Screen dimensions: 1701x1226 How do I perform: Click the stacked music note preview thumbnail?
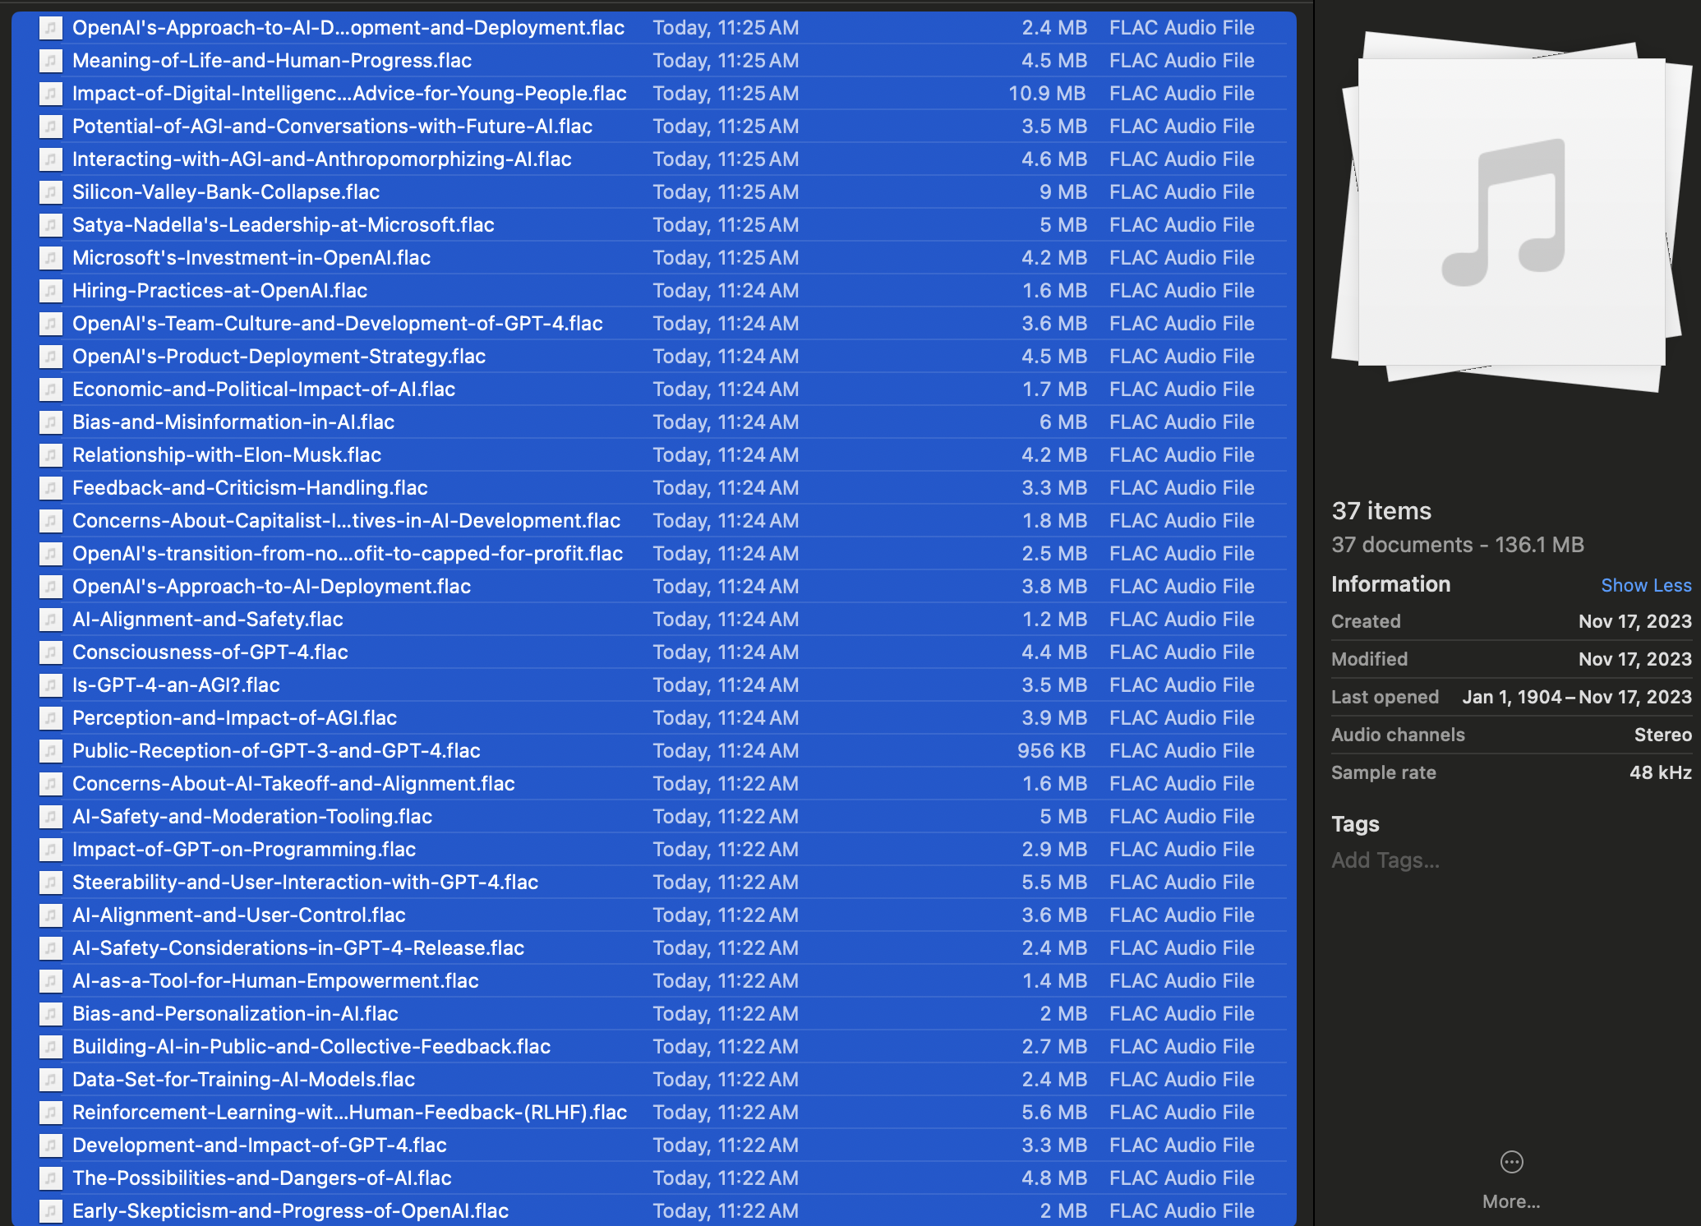pyautogui.click(x=1510, y=212)
